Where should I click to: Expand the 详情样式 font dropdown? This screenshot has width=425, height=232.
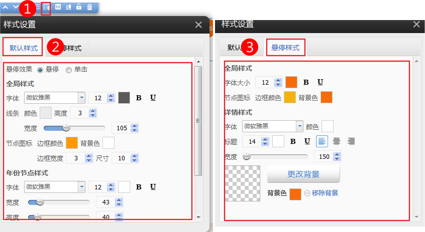point(299,126)
